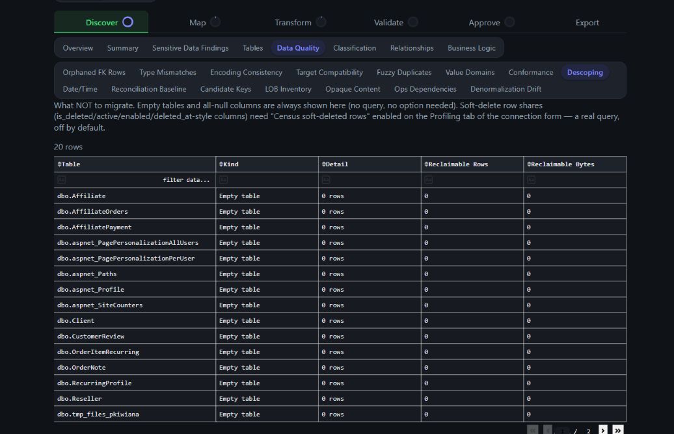Image resolution: width=674 pixels, height=434 pixels.
Task: Open Sensitive Data Findings tab
Action: click(190, 48)
